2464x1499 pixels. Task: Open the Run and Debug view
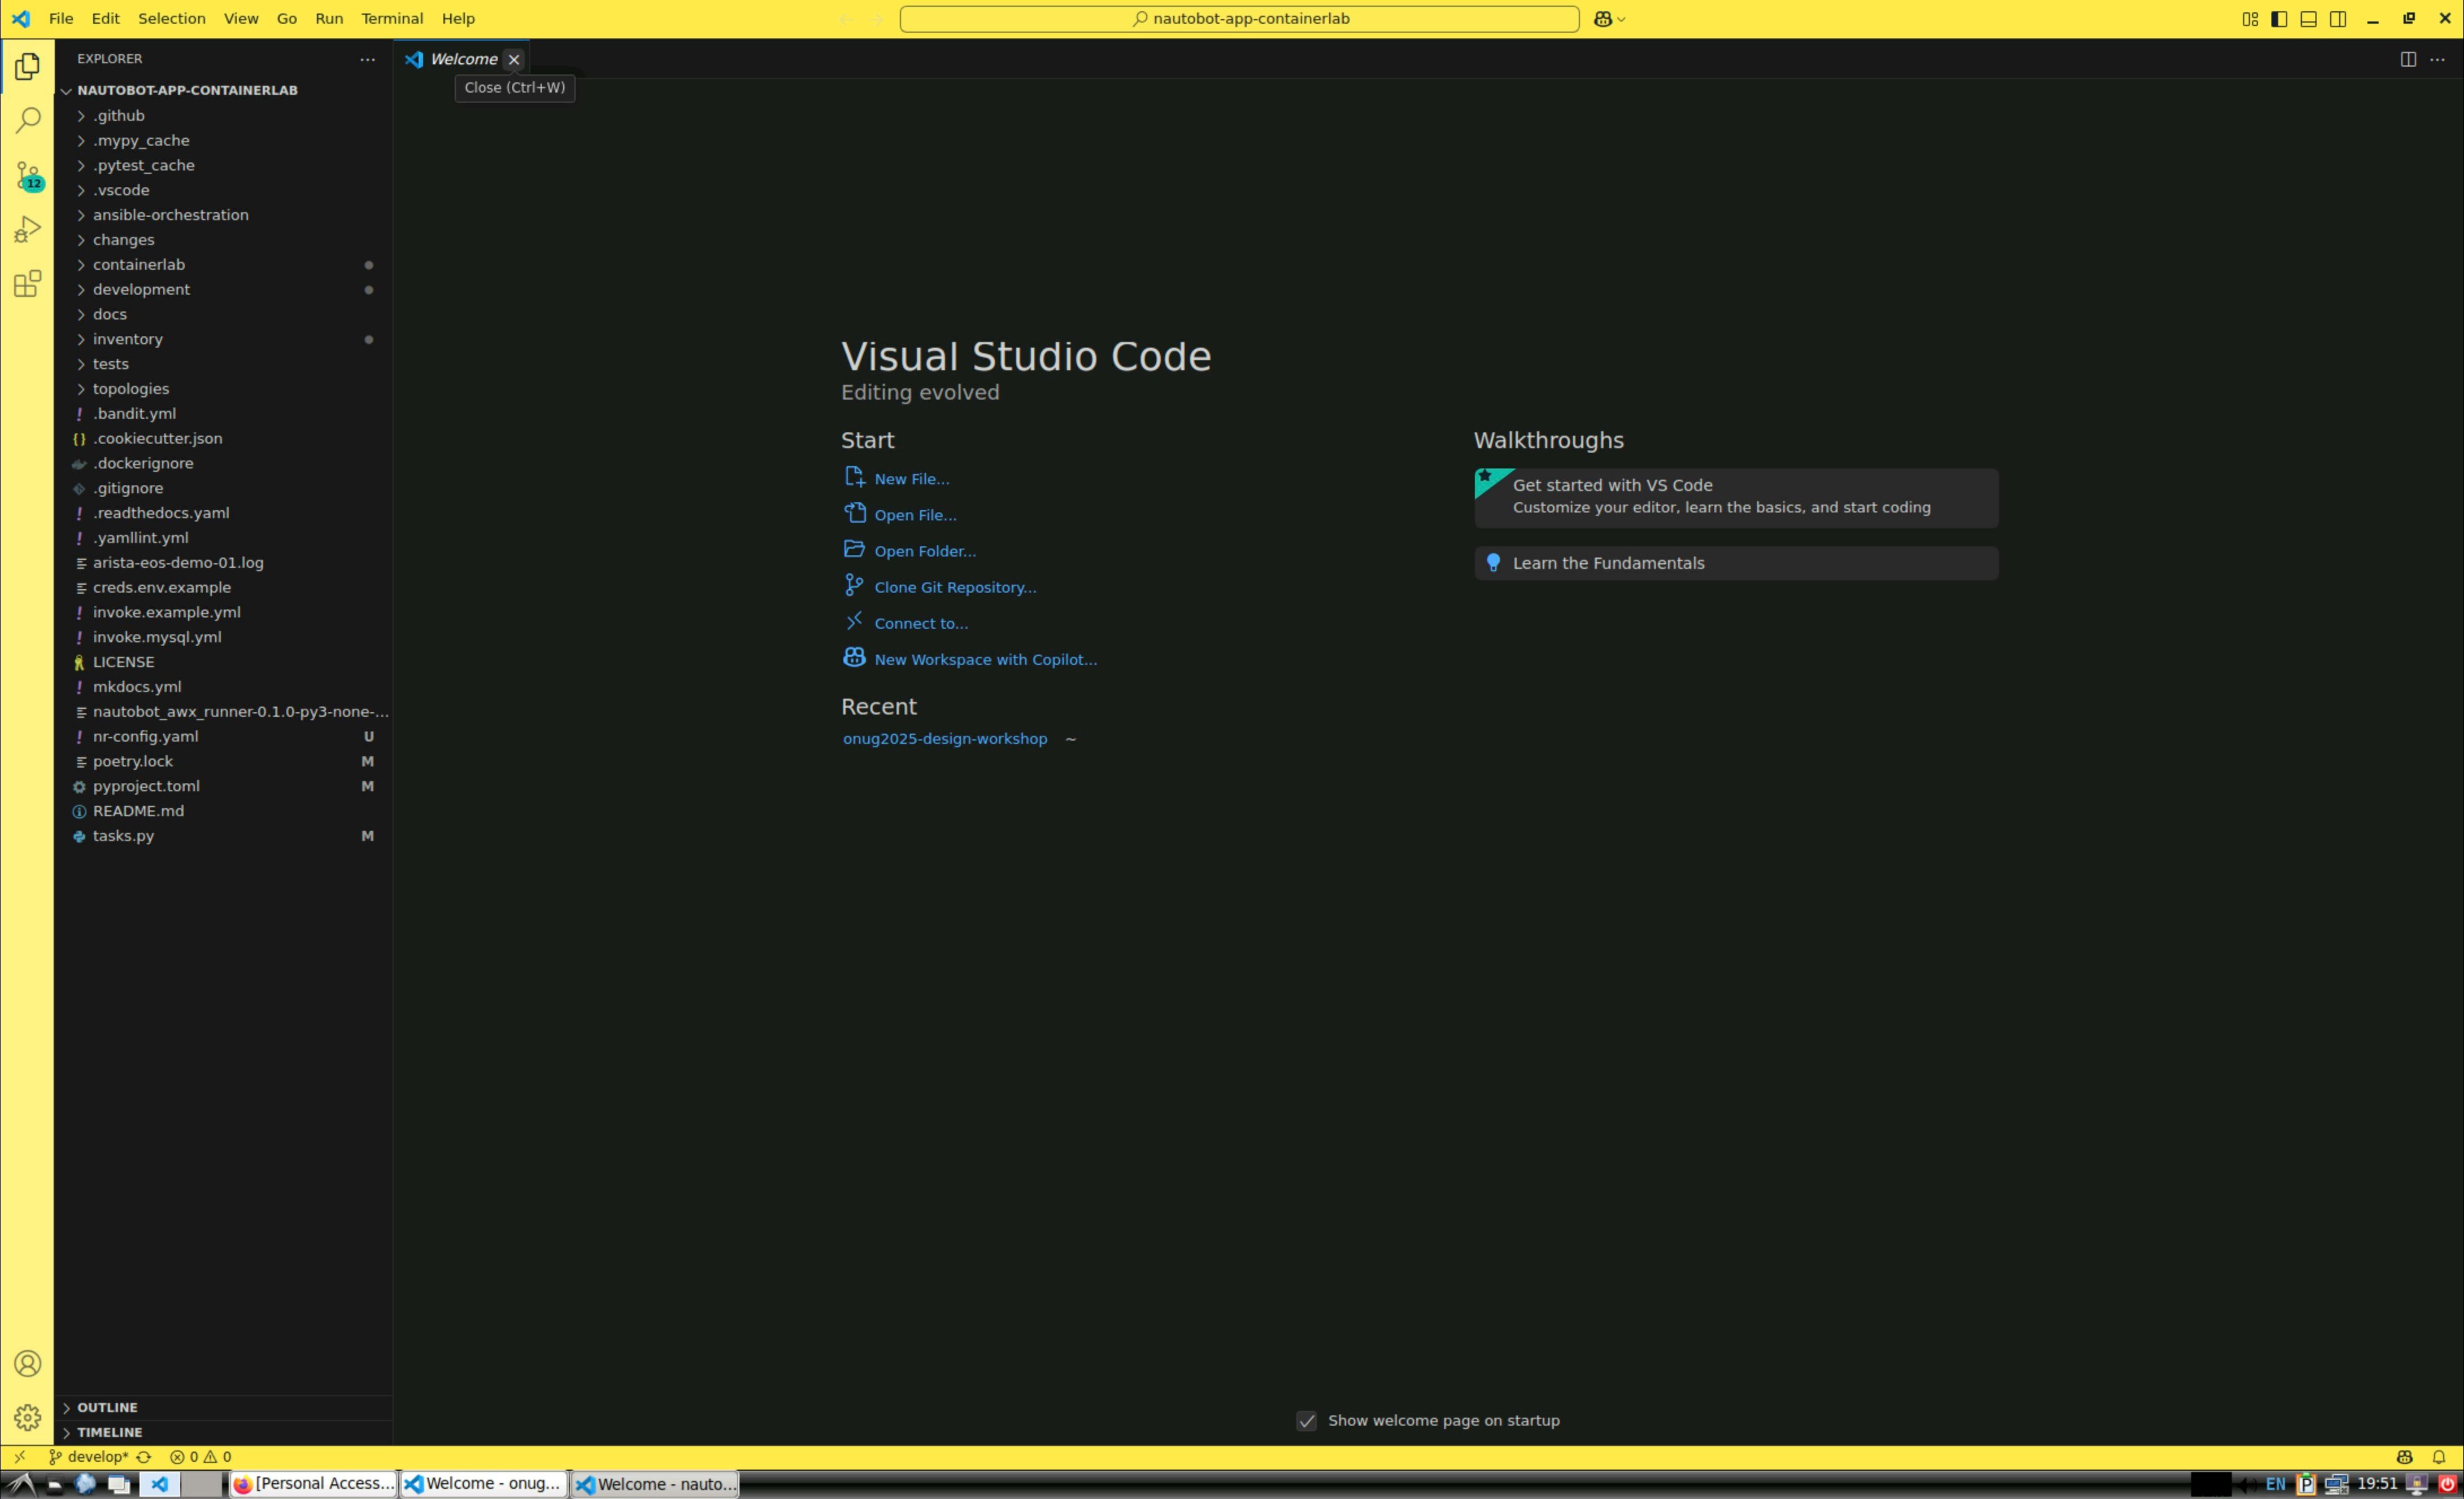pos(28,230)
